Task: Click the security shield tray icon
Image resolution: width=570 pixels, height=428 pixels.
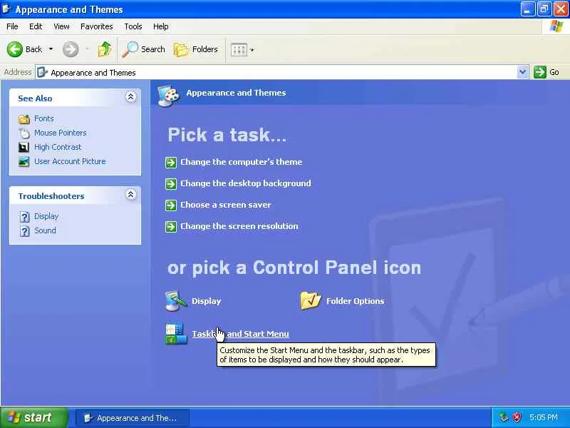Action: [x=517, y=417]
